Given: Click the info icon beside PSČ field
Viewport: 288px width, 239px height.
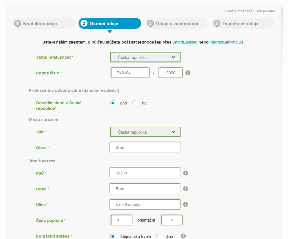Looking at the screenshot, I should click(186, 173).
